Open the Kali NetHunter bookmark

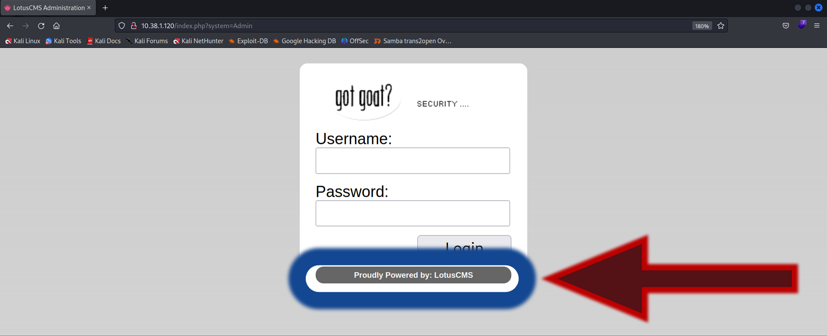[x=198, y=41]
